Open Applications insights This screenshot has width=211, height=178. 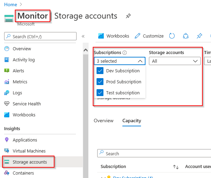[25, 140]
